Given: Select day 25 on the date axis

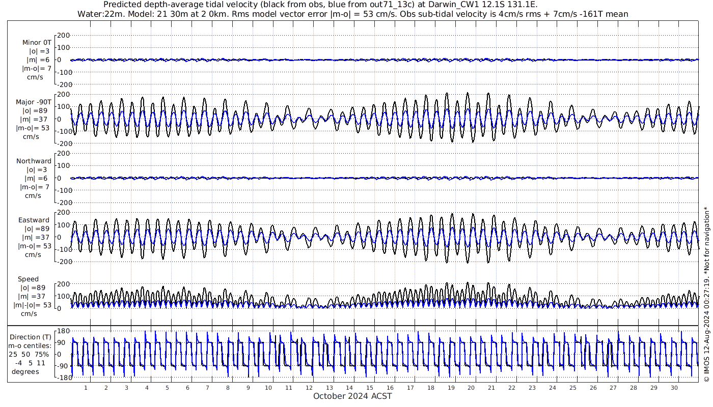Looking at the screenshot, I should [572, 388].
